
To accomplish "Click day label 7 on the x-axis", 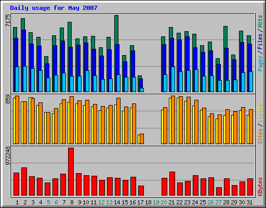I will 64,202.
